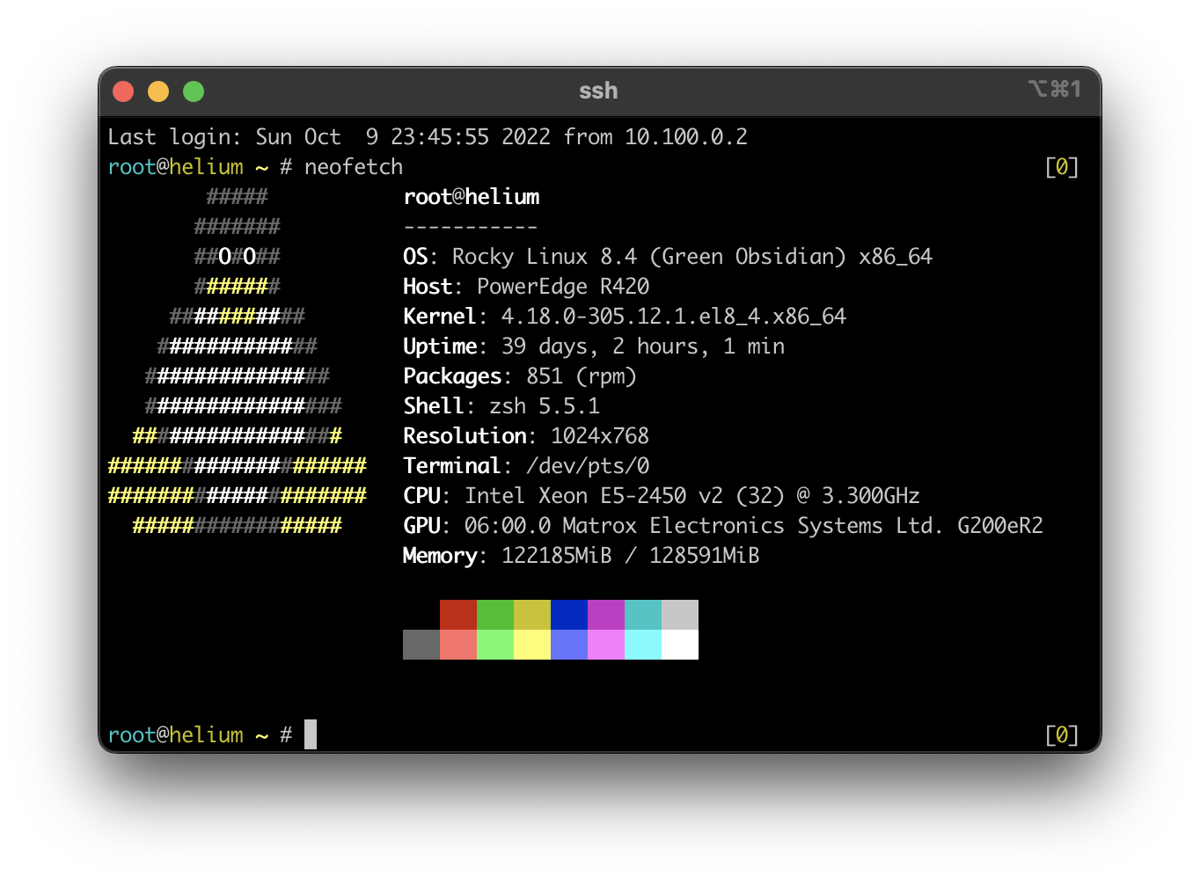
Task: Click the red close window button
Action: click(x=123, y=91)
